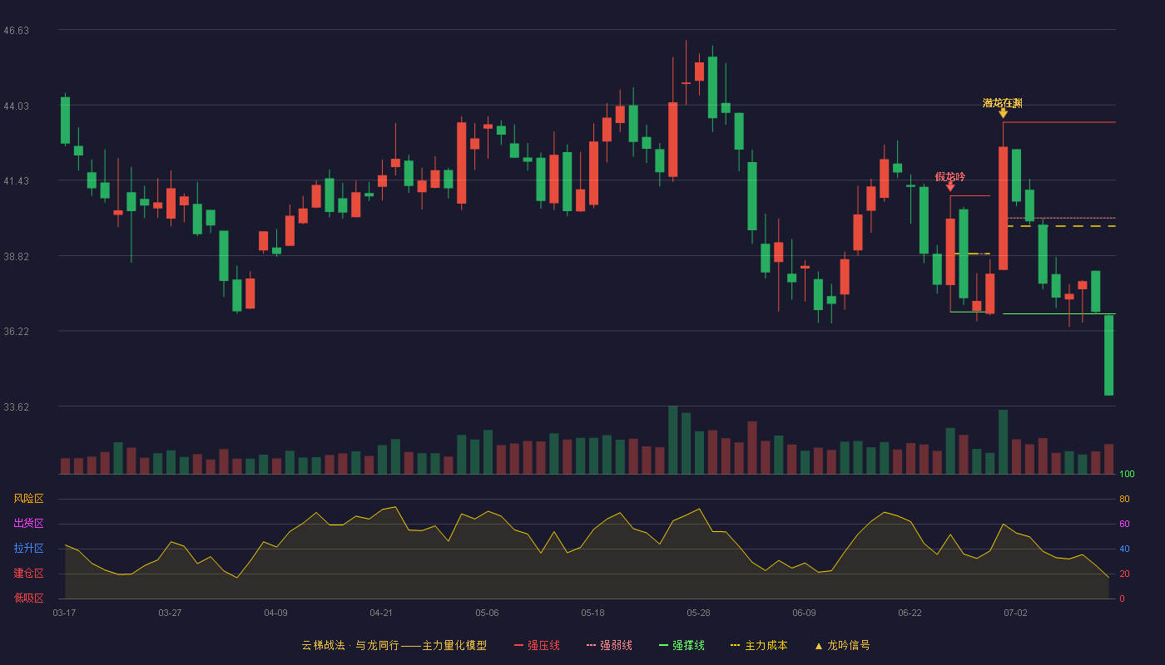This screenshot has width=1165, height=665.
Task: Click the 龙吟信号 triangle legend icon
Action: [x=819, y=646]
